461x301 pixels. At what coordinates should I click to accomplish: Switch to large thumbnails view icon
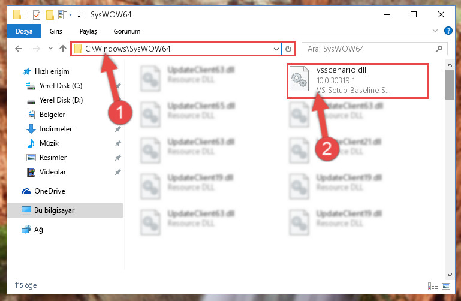tap(446, 286)
